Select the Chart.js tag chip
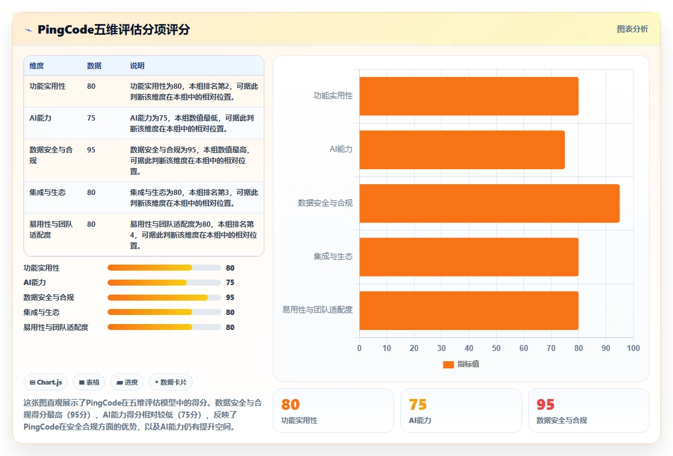673x456 pixels. [x=46, y=382]
